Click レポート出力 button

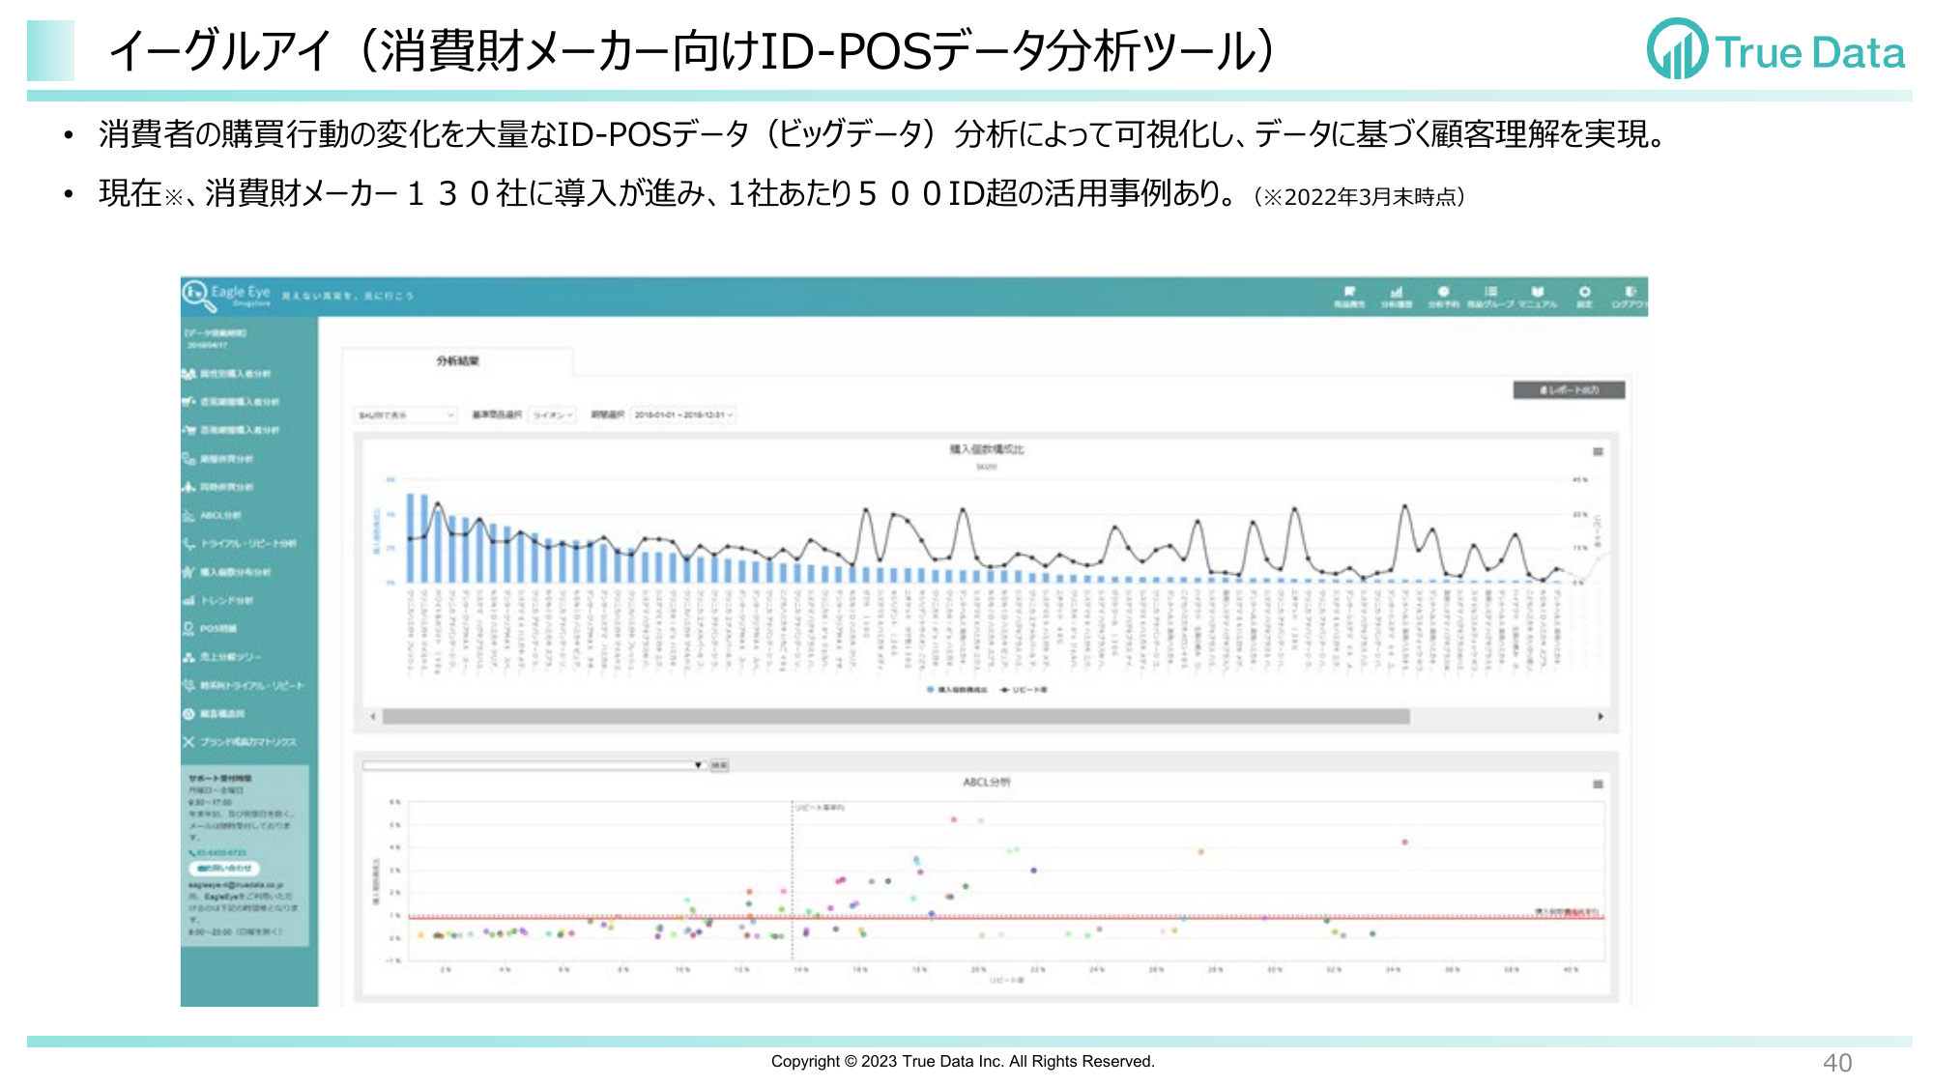pyautogui.click(x=1569, y=390)
